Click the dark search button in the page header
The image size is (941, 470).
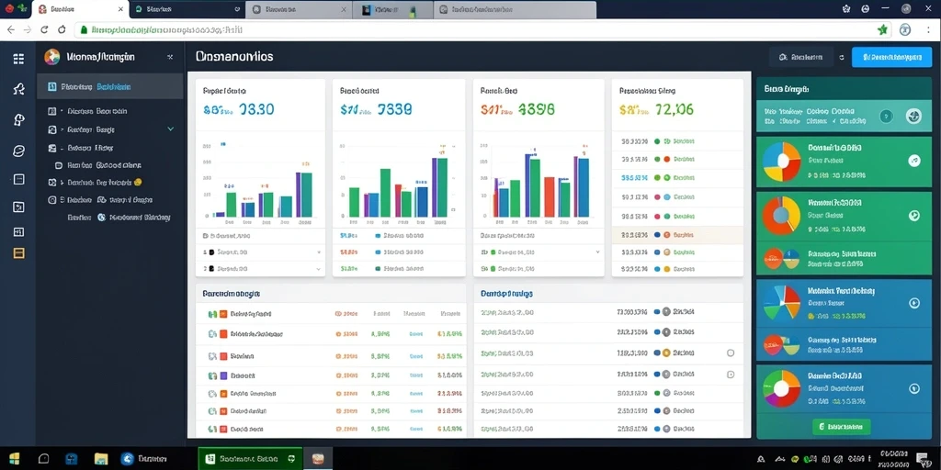point(800,58)
